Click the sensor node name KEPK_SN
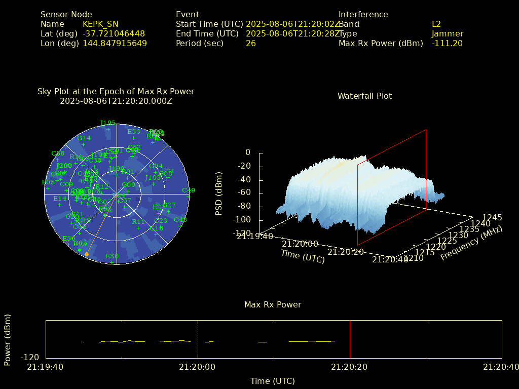Viewport: 519px width, 389px height. 100,24
